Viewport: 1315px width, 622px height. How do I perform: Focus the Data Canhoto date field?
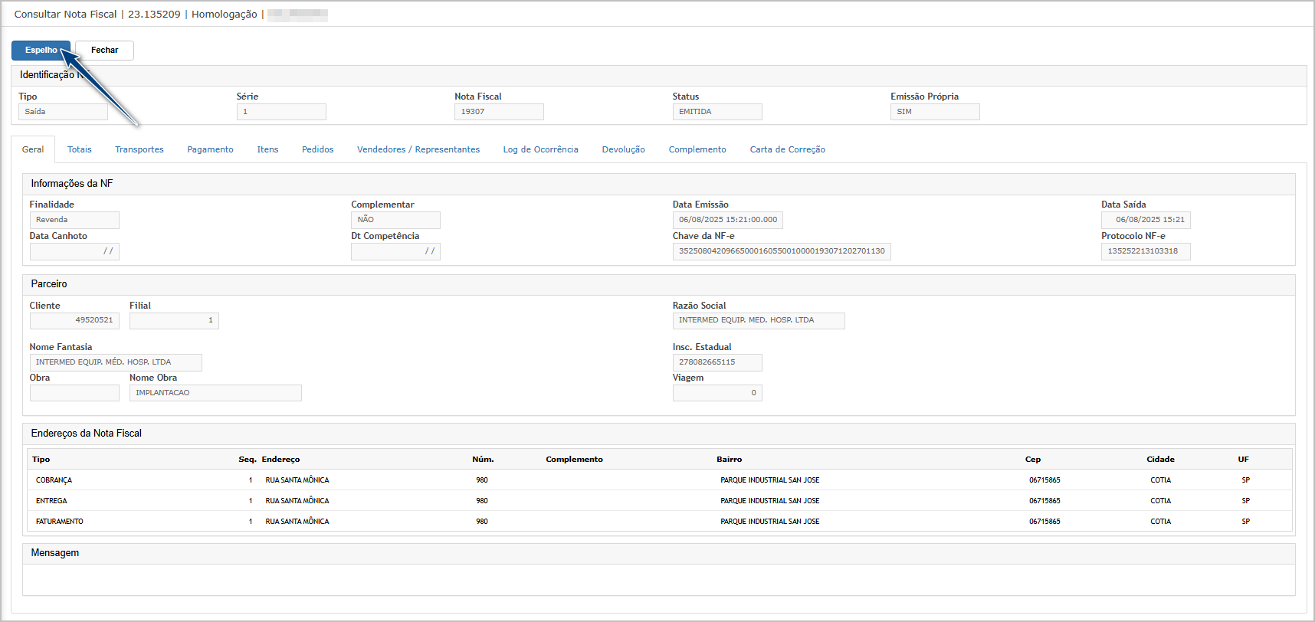point(74,251)
